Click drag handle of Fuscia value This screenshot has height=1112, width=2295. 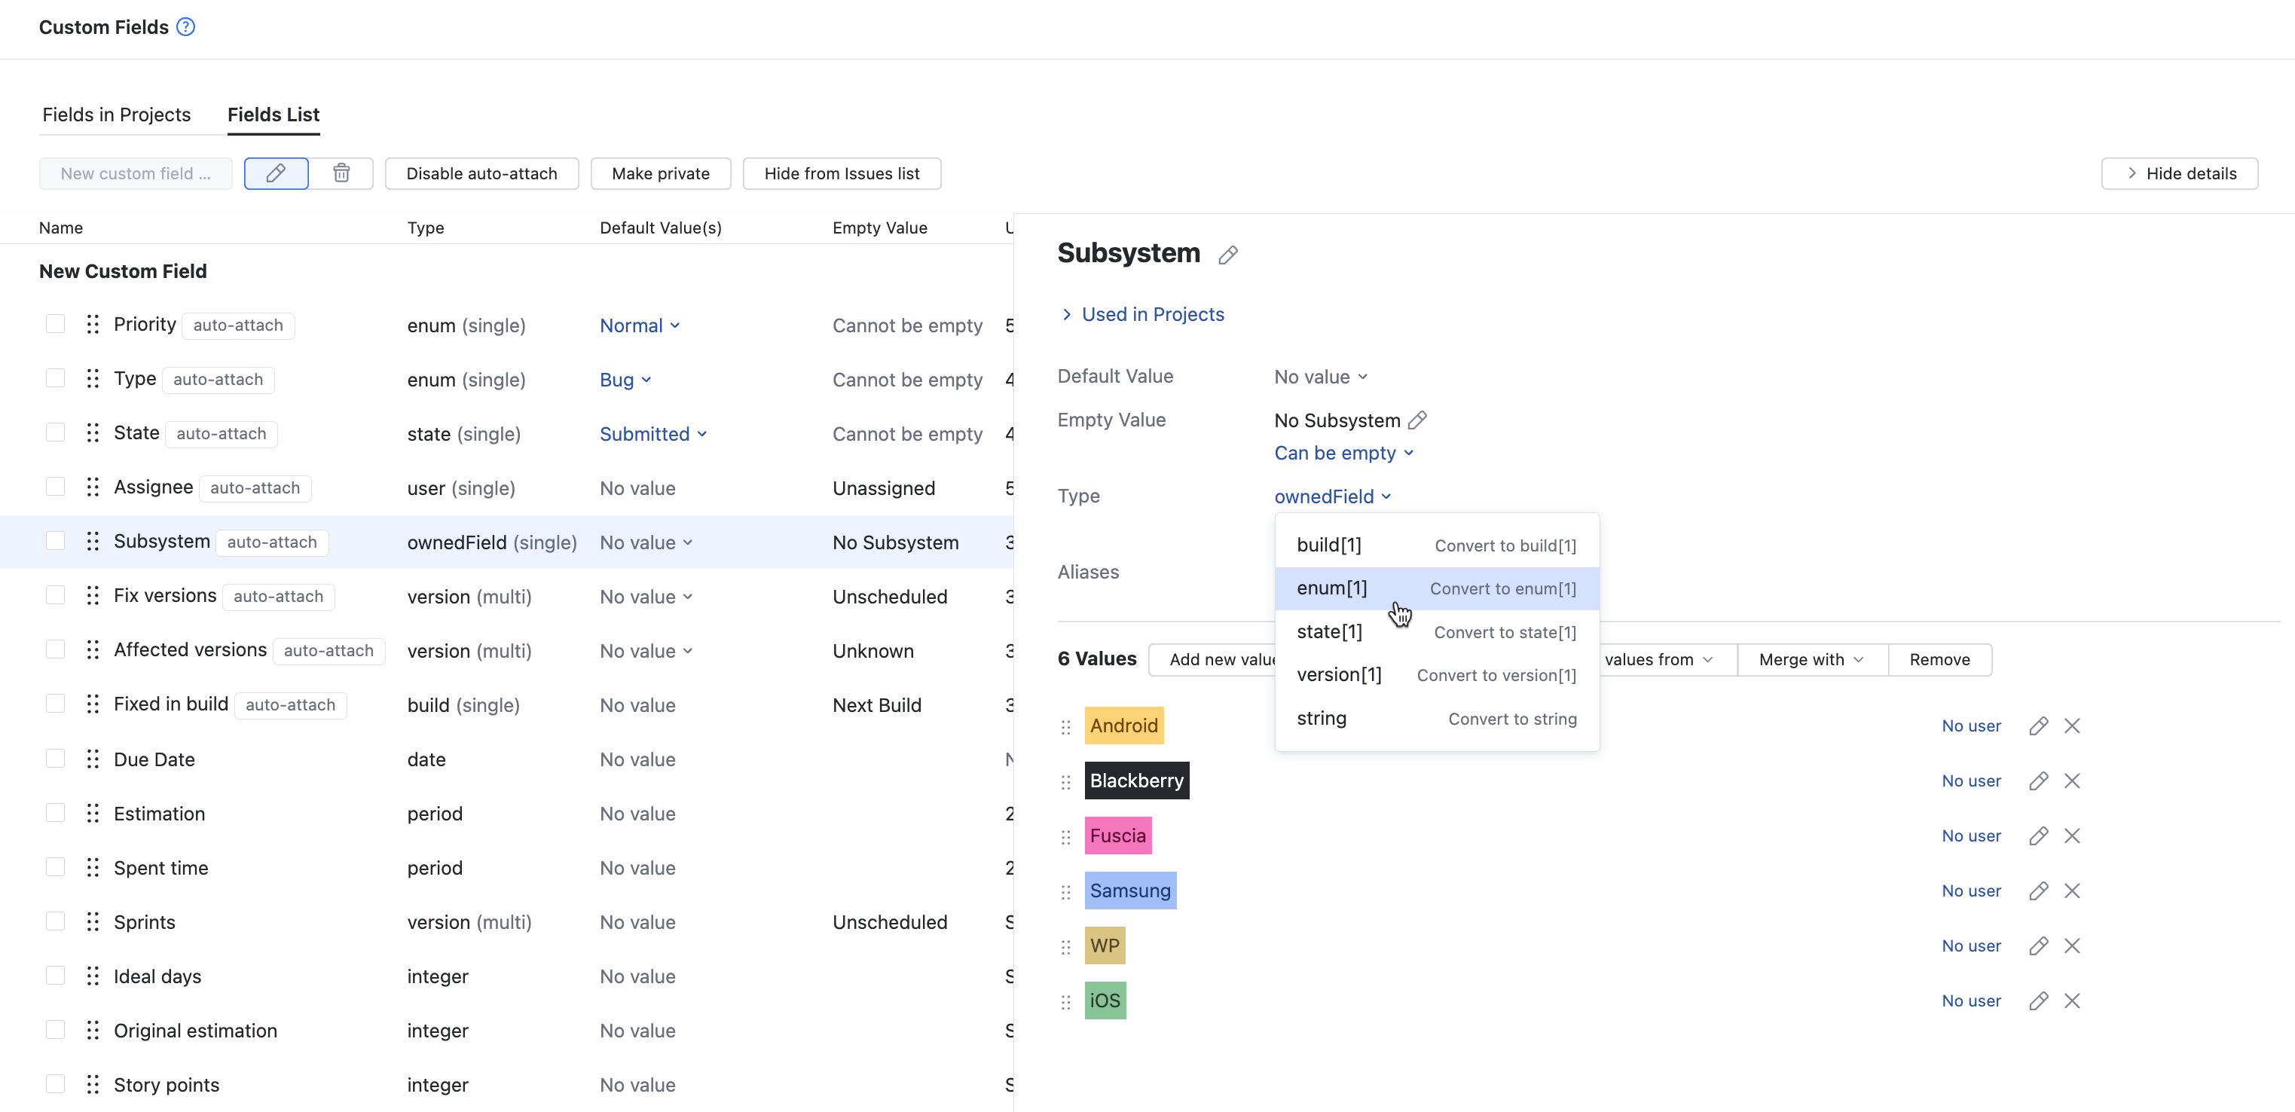tap(1065, 837)
